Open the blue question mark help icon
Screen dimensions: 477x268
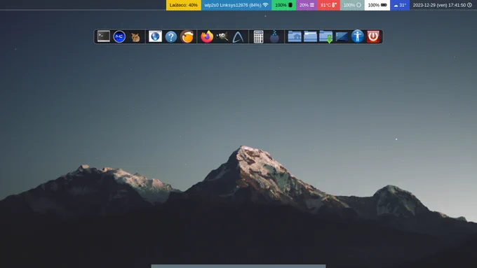[x=171, y=37]
